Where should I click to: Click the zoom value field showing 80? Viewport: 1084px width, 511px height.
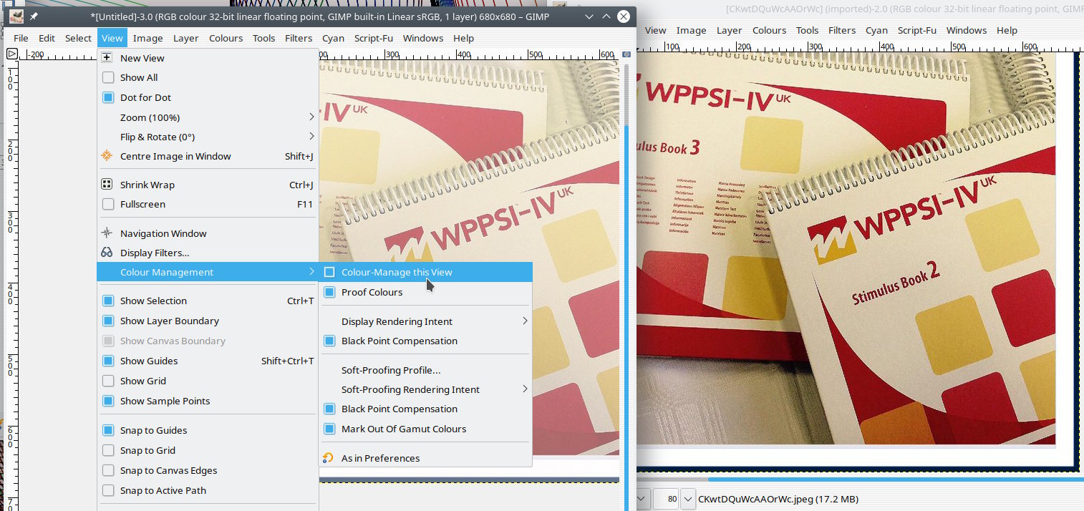click(666, 499)
